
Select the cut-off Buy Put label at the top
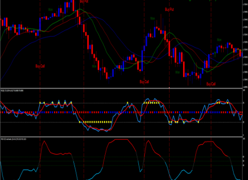pyautogui.click(x=84, y=1)
